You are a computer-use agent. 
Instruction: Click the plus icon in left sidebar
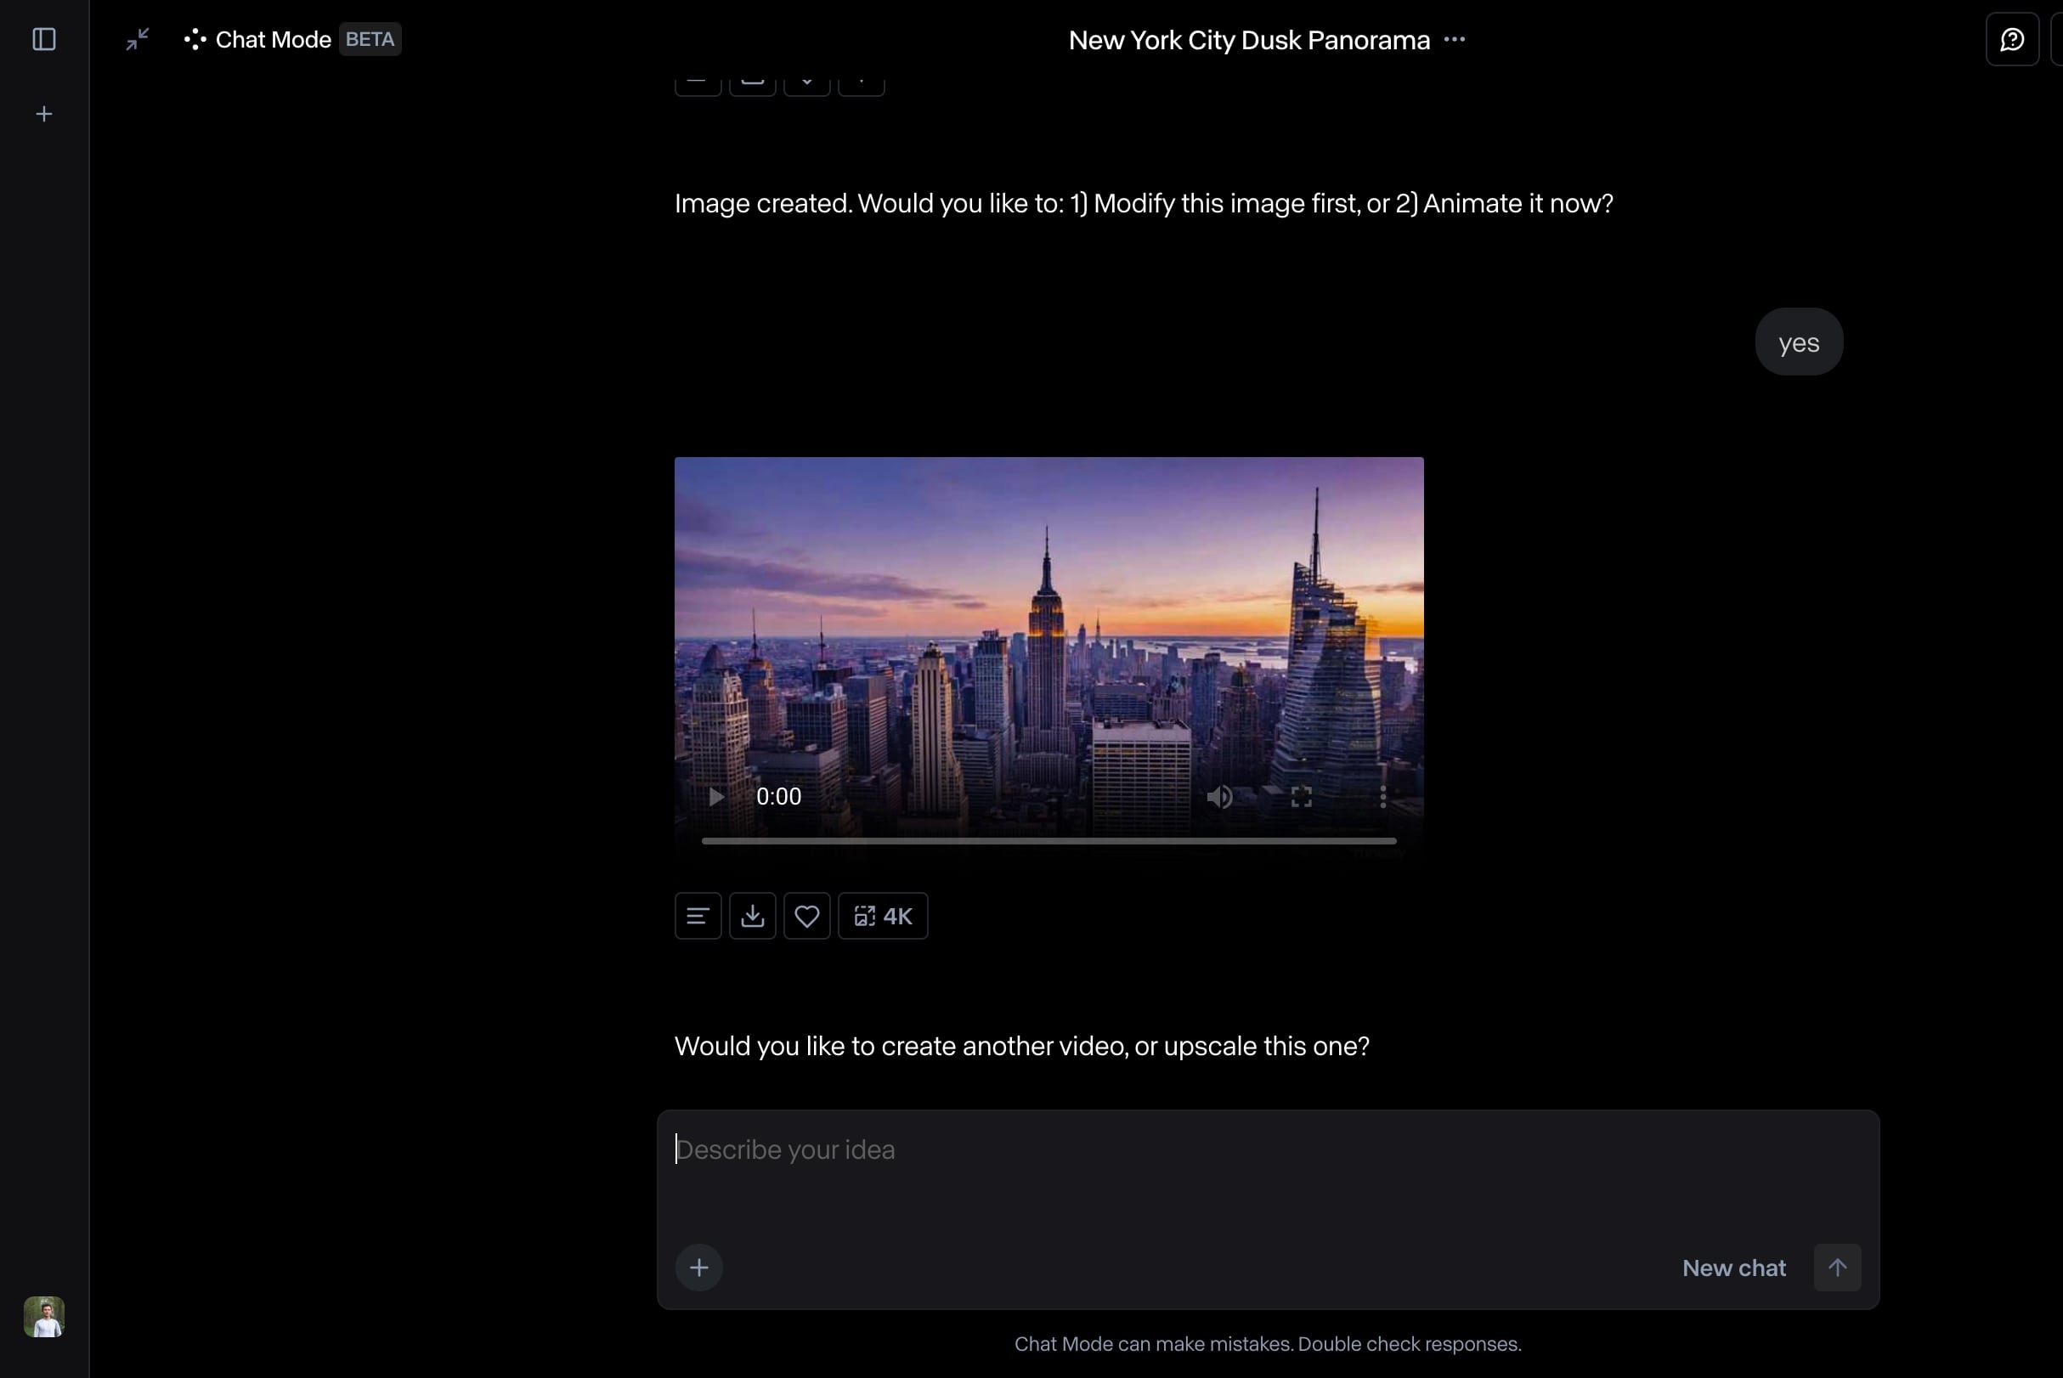tap(44, 114)
